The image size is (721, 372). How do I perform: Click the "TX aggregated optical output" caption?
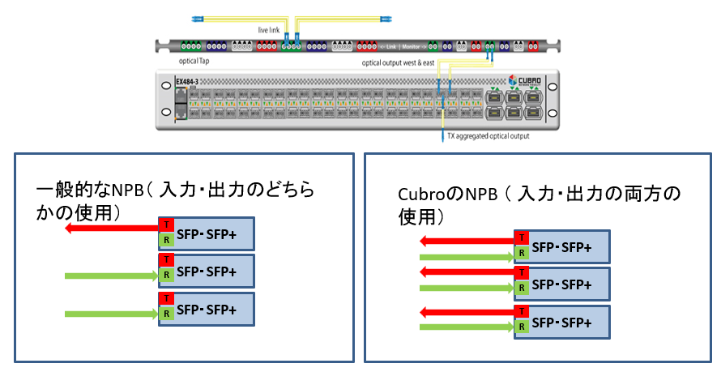point(488,136)
